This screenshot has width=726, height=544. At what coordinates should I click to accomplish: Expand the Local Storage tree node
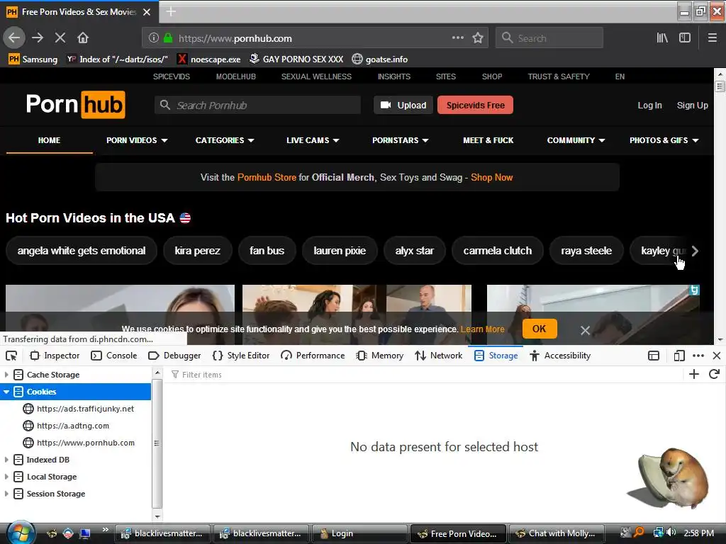pos(6,477)
